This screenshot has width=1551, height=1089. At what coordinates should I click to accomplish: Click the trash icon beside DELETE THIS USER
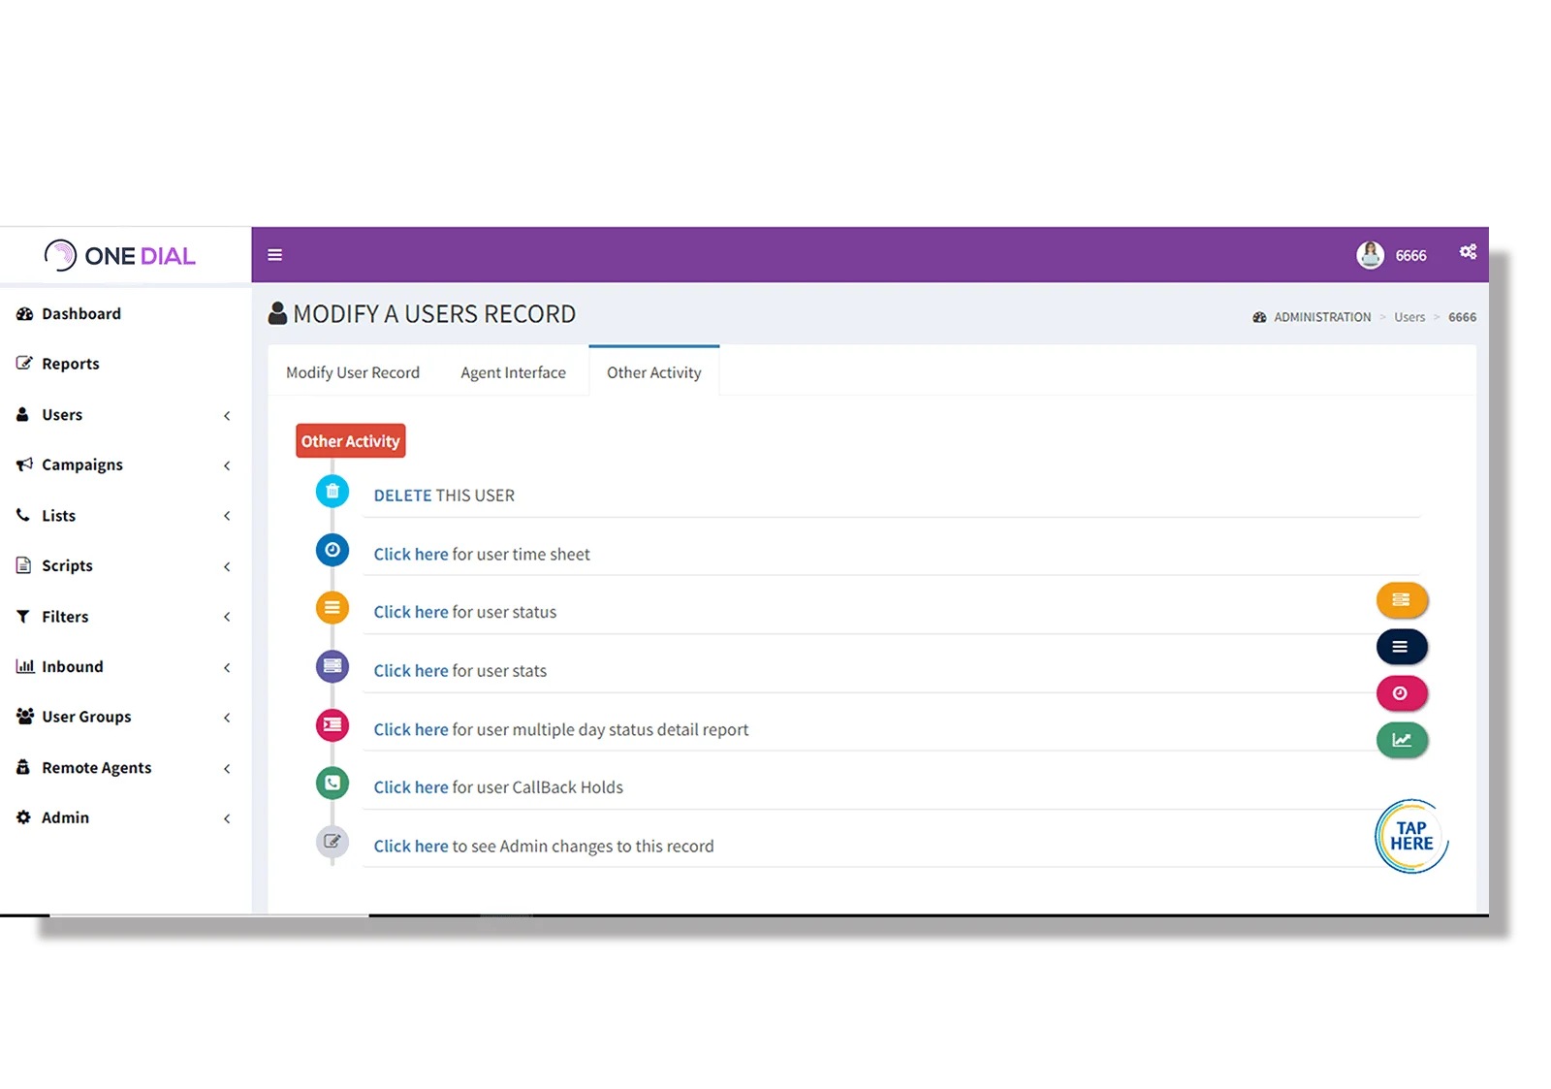[332, 491]
